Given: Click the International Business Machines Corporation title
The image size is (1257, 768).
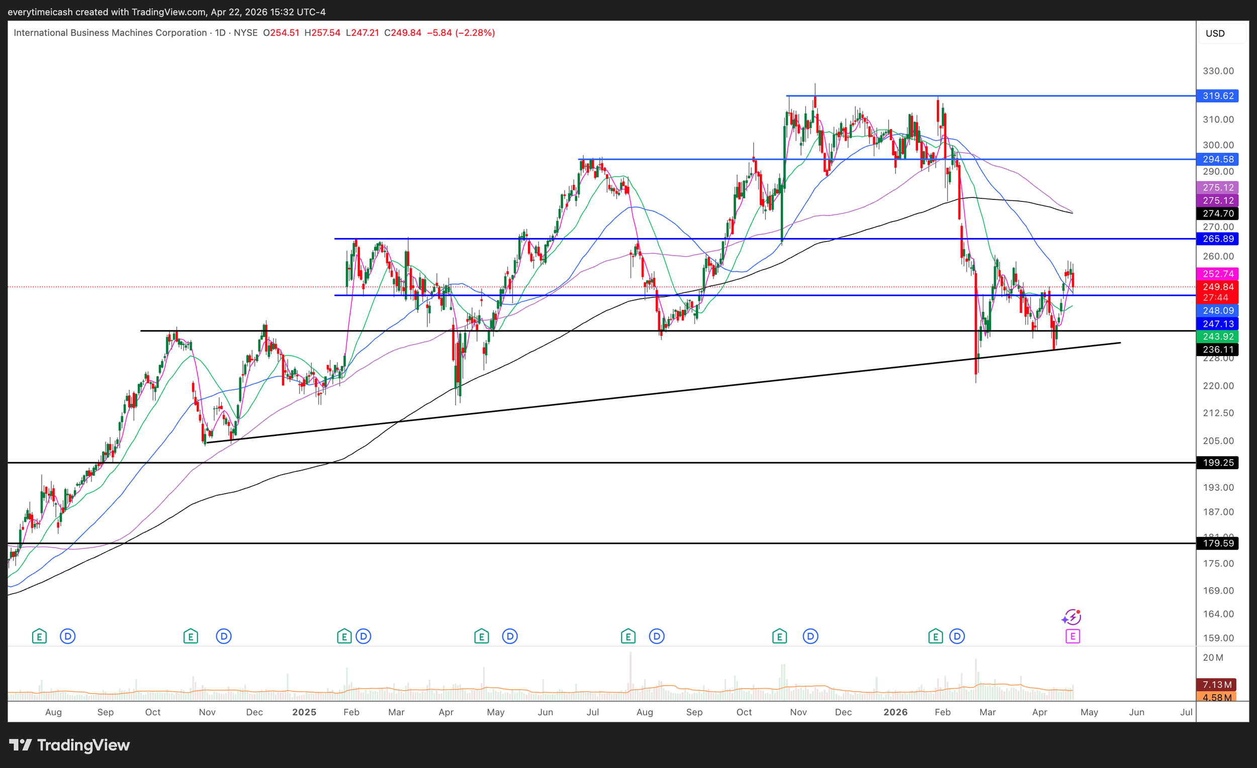Looking at the screenshot, I should [110, 33].
